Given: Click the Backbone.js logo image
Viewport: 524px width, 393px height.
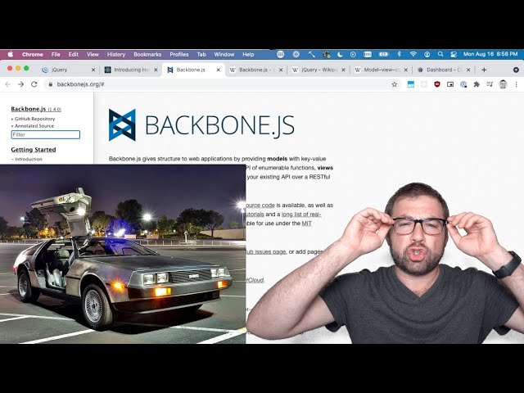Looking at the screenshot, I should pos(201,125).
